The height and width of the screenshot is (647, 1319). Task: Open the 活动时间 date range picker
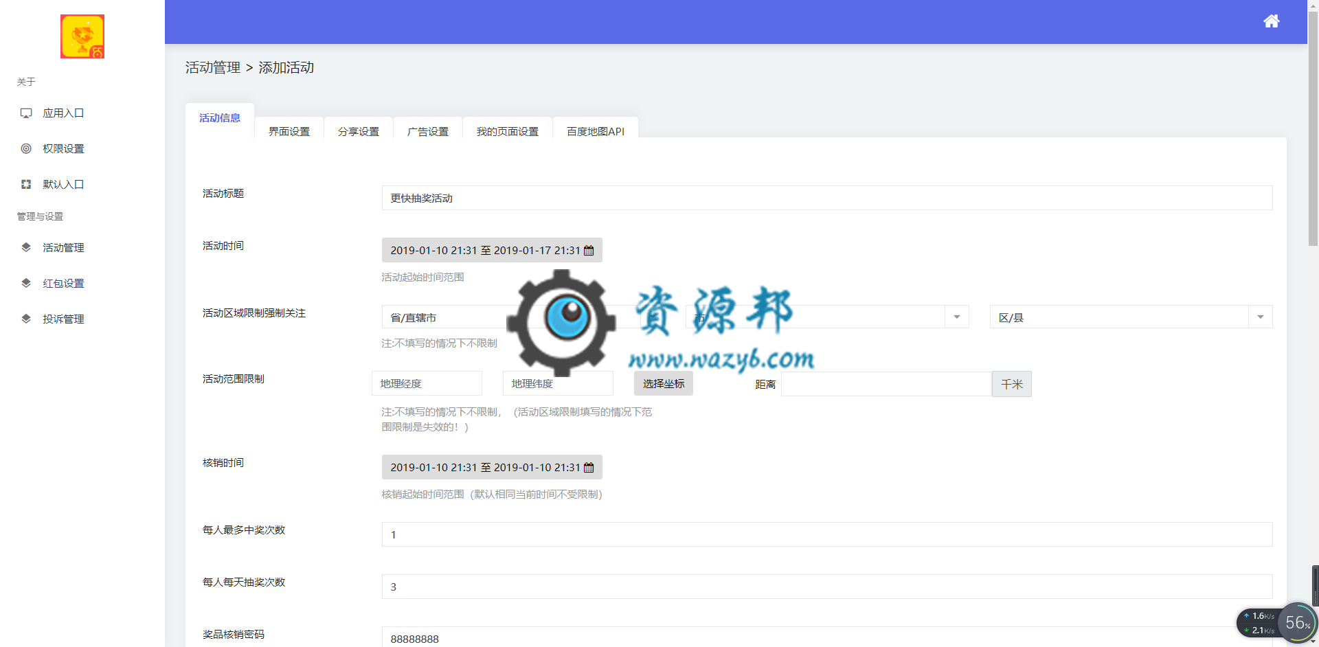click(492, 251)
